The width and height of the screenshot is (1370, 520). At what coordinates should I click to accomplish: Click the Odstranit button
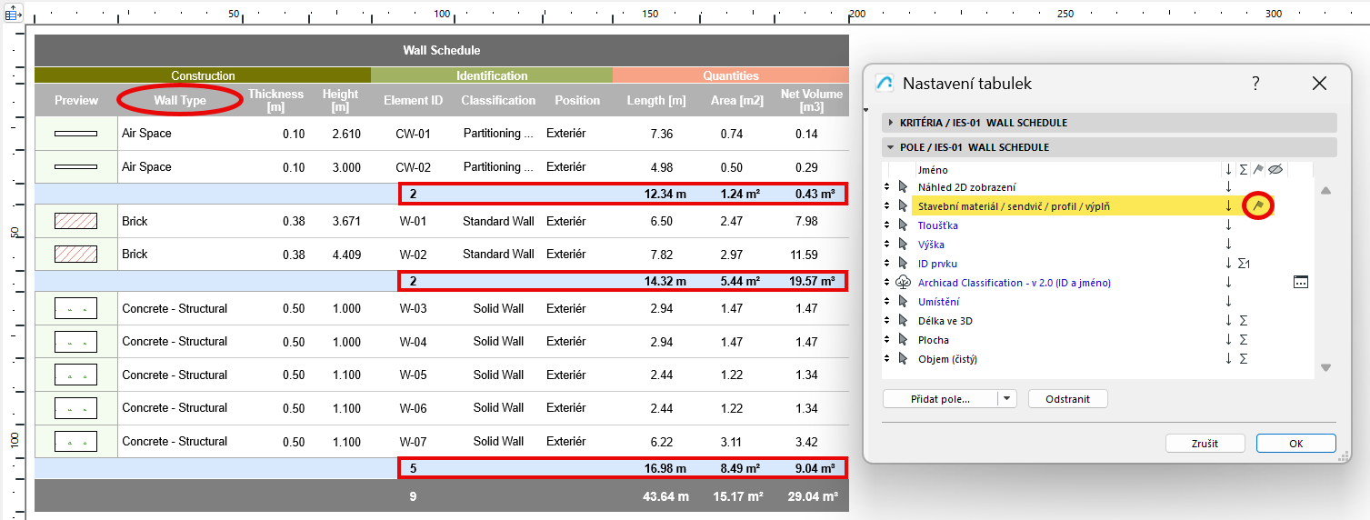[1067, 399]
